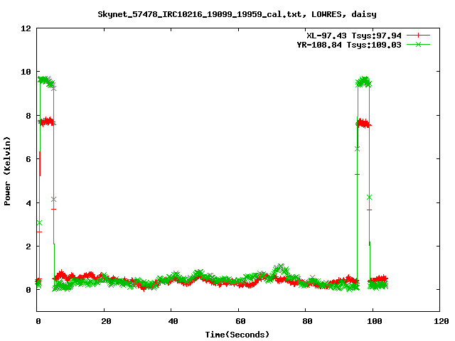The height and width of the screenshot is (341, 455).
Task: Select legend entry 'XL-97.43 Tsys:97.94'
Action: pos(354,36)
